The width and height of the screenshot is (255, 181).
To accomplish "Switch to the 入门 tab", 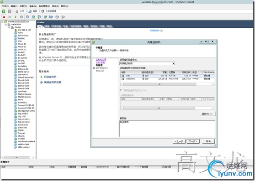I will point(40,26).
